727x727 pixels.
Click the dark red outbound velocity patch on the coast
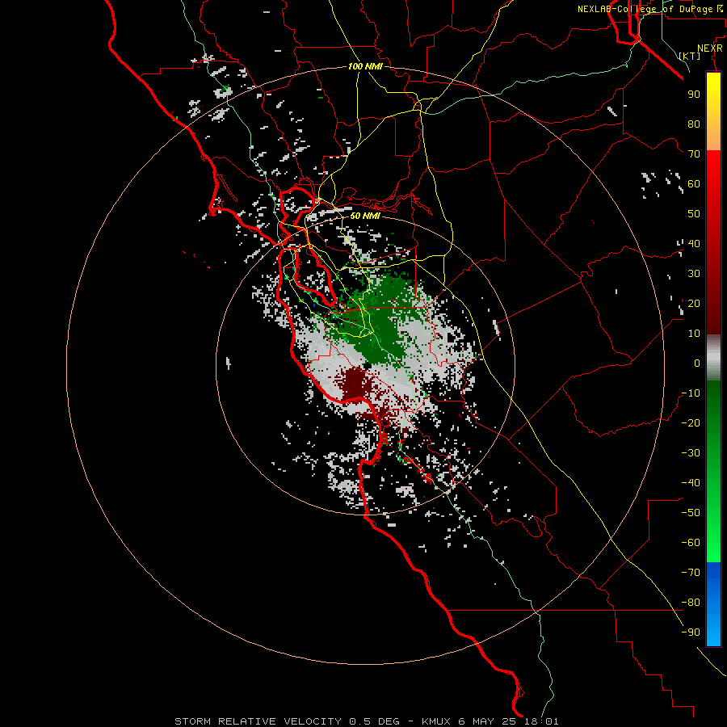pos(356,384)
